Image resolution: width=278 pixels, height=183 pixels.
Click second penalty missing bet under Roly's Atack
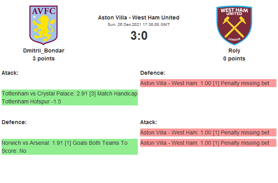pos(208,143)
